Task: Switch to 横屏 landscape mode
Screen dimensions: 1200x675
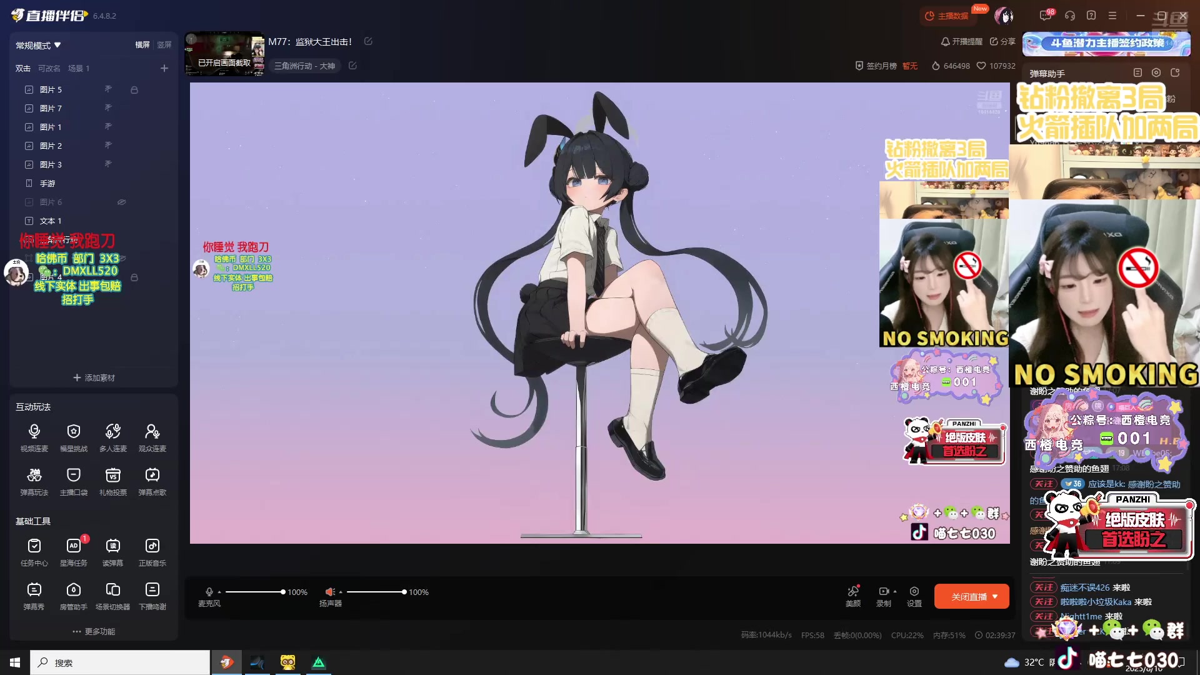Action: tap(142, 45)
